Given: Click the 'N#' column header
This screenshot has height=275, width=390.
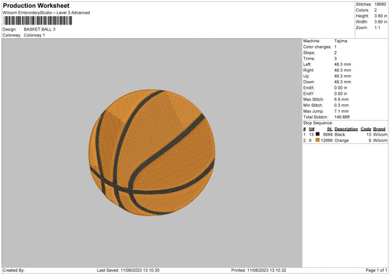Looking at the screenshot, I should point(311,129).
